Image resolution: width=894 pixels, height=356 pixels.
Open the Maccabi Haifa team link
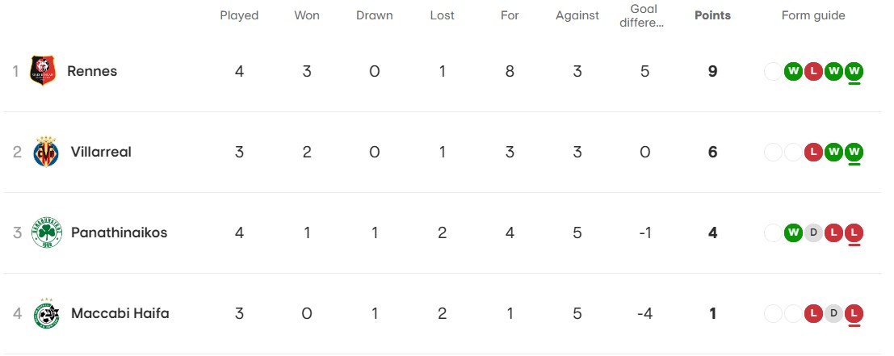tap(120, 313)
